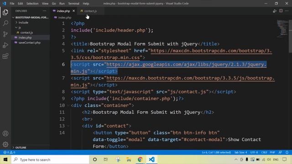Change CRLF end of line sequence
The width and height of the screenshot is (292, 164).
click(x=264, y=152)
